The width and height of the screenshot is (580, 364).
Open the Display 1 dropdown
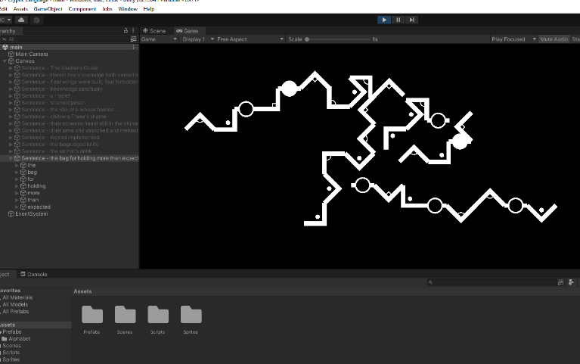click(x=197, y=39)
